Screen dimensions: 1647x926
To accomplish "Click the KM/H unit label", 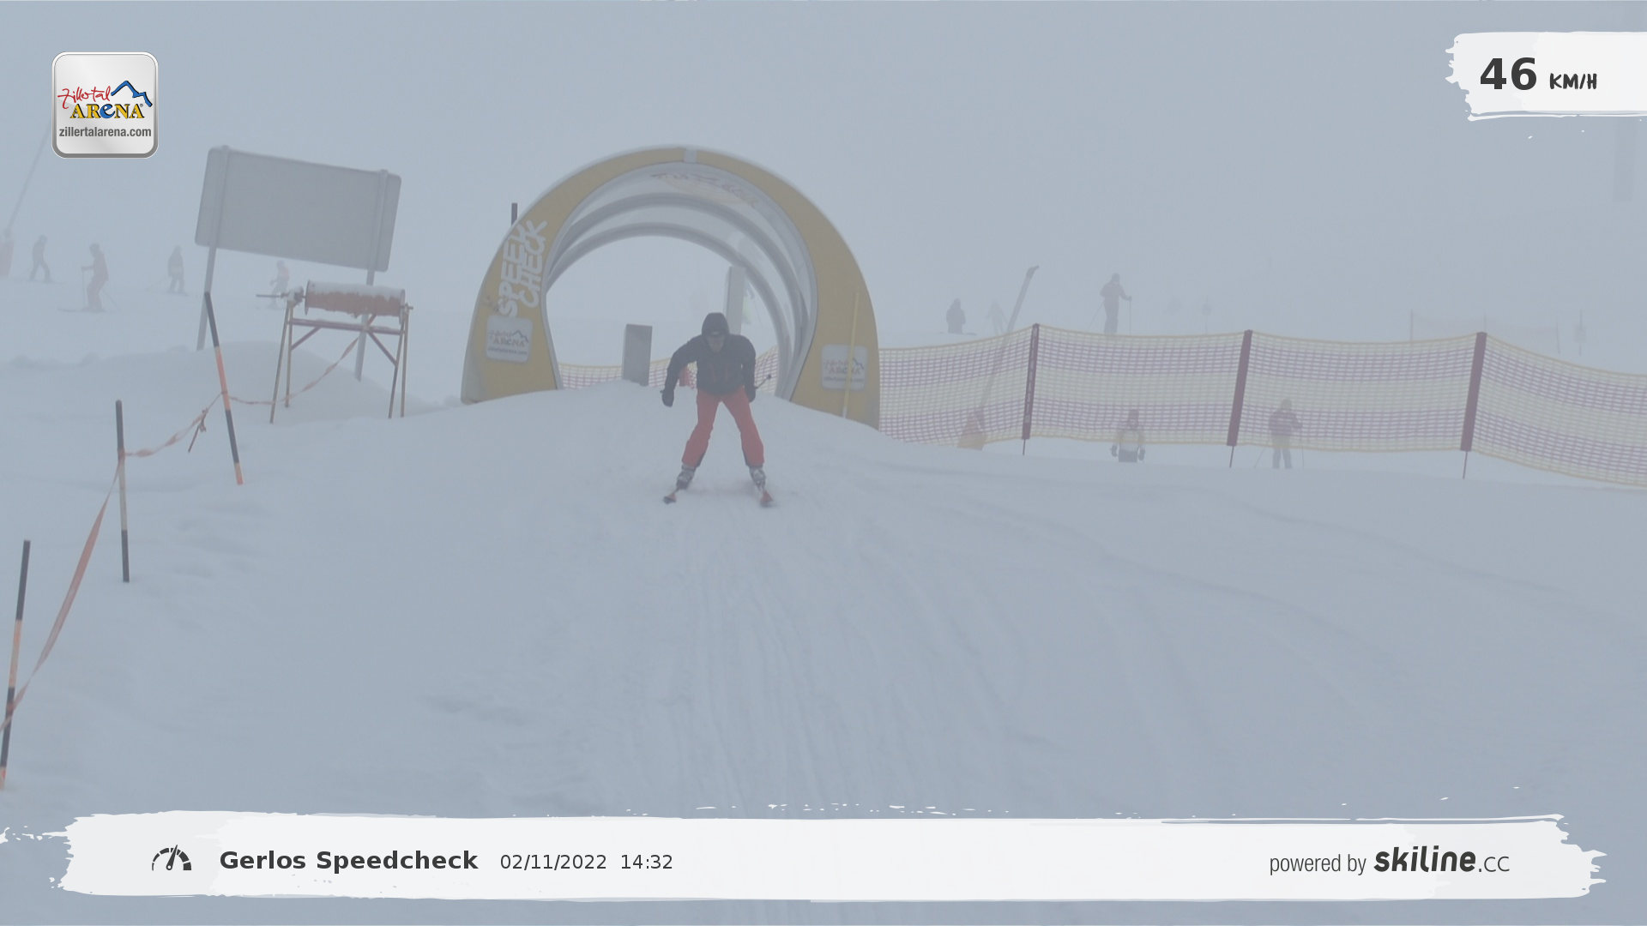I will pos(1572,82).
